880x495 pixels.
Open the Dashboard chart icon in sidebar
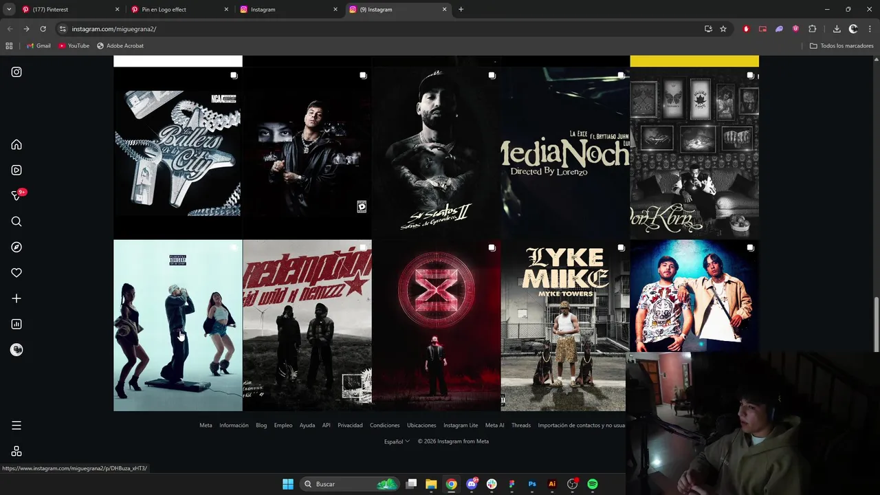coord(16,324)
